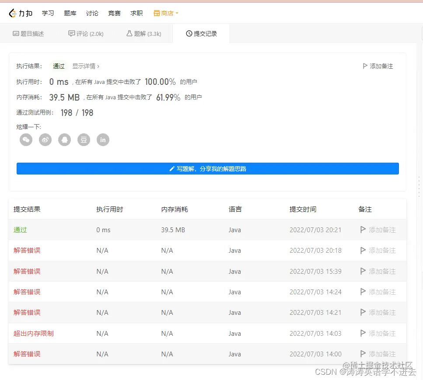Click the speech-bubble icon on 评论 tab
The height and width of the screenshot is (380, 423).
(71, 33)
